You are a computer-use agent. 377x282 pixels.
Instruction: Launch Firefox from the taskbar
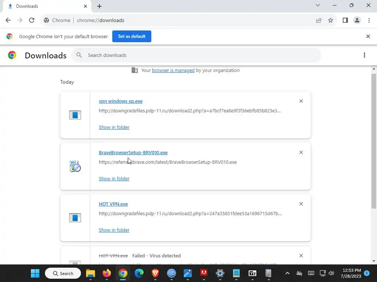pos(106,273)
